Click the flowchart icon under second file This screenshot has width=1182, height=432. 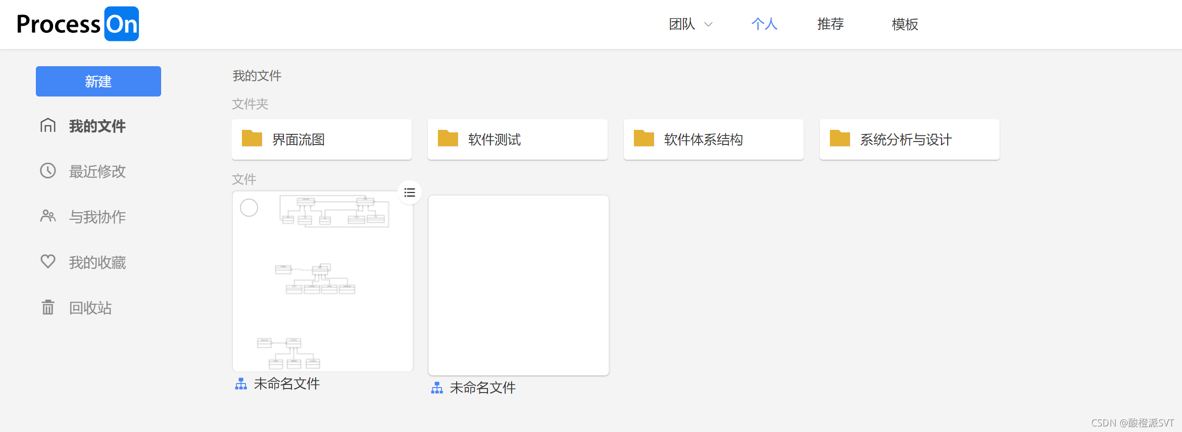coord(437,388)
